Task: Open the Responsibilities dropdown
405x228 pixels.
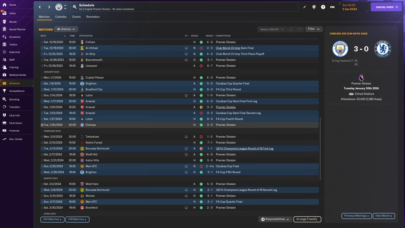Action: point(275,219)
